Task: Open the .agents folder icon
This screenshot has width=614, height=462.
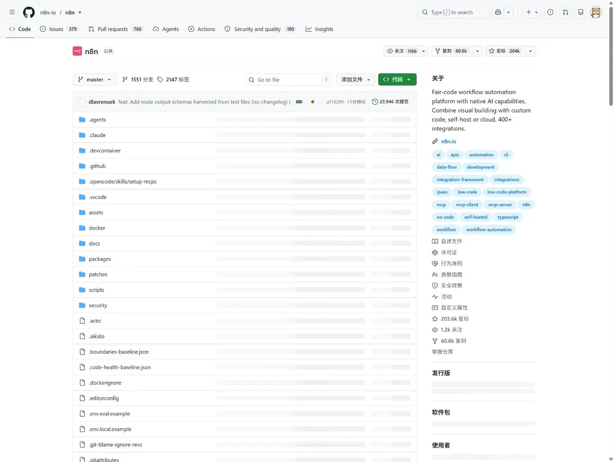Action: 82,120
